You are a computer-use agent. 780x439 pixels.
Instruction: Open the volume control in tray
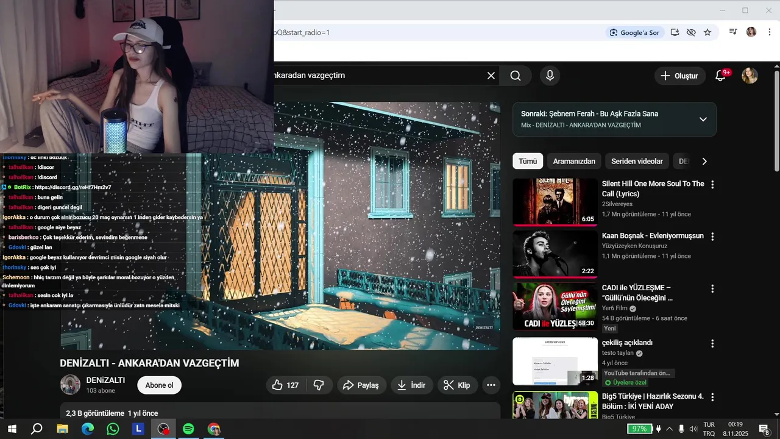coord(693,429)
